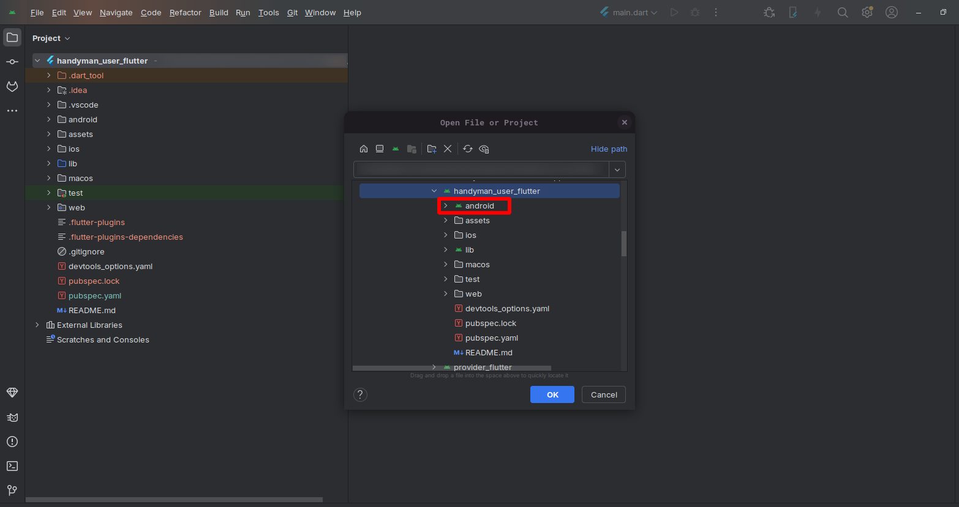Expand External Libraries node
This screenshot has width=959, height=507.
[x=37, y=325]
